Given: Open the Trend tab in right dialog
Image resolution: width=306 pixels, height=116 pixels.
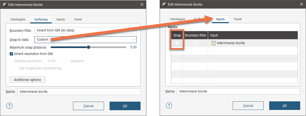Looking at the screenshot, I should pyautogui.click(x=237, y=19).
